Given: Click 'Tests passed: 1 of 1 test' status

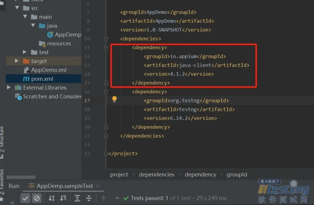Looking at the screenshot, I should click(x=164, y=198).
